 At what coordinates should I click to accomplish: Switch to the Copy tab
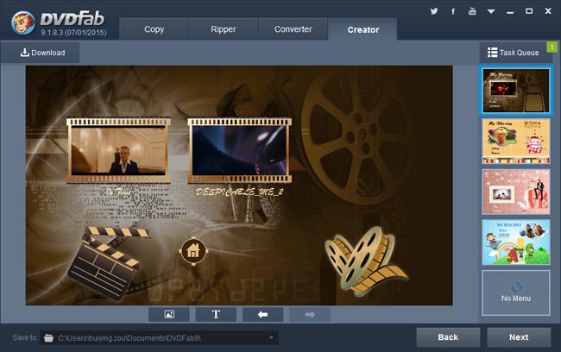[x=154, y=29]
